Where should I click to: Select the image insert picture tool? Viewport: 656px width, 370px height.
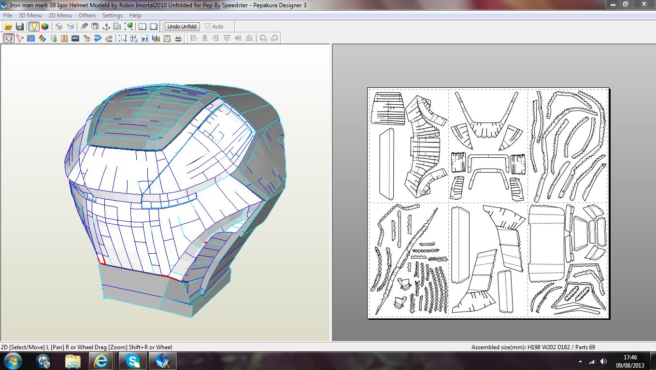tap(75, 38)
